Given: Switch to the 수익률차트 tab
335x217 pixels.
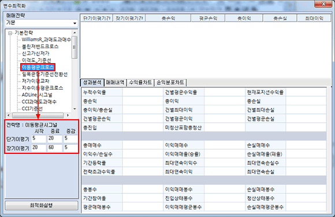Looking at the screenshot, I should (140, 82).
